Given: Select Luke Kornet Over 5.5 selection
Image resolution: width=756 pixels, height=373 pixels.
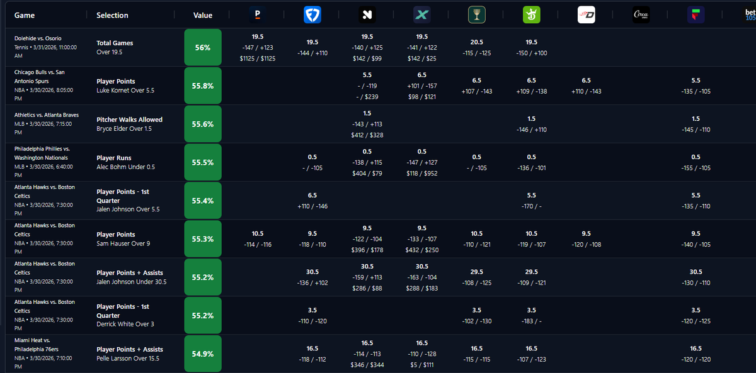Looking at the screenshot, I should tap(125, 86).
